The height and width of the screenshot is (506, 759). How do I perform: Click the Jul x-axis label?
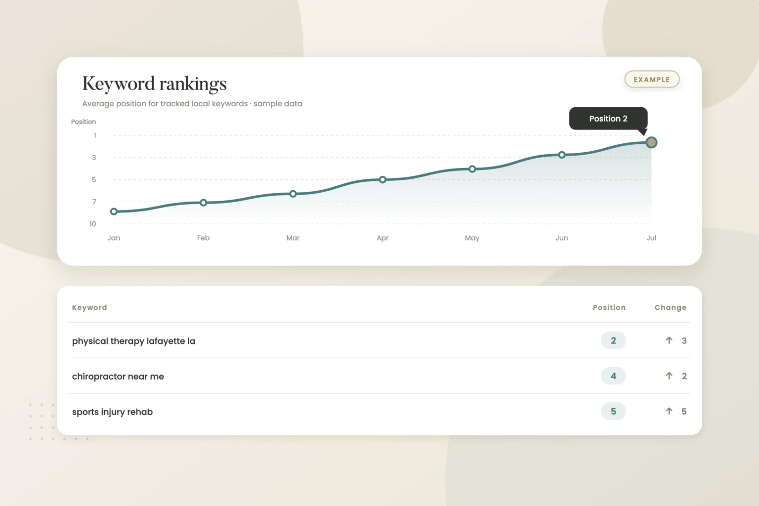pos(651,238)
